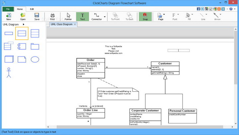This screenshot has height=135, width=239.
Task: Switch to the Edit ribbon tab
Action: pos(32,9)
